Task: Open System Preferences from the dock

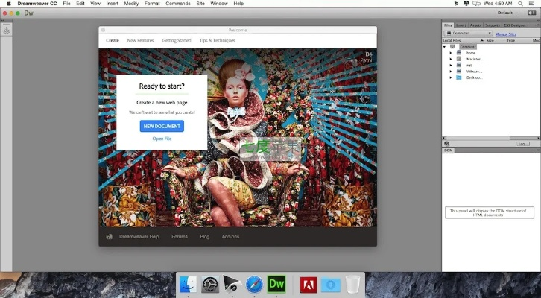Action: (x=210, y=284)
